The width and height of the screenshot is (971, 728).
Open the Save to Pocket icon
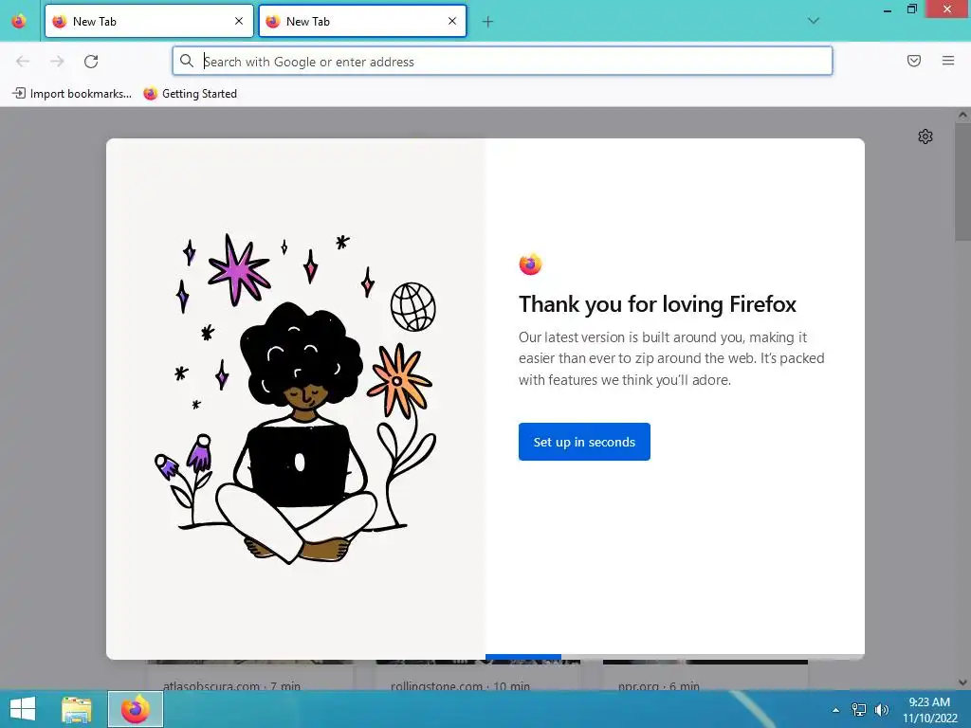tap(914, 61)
